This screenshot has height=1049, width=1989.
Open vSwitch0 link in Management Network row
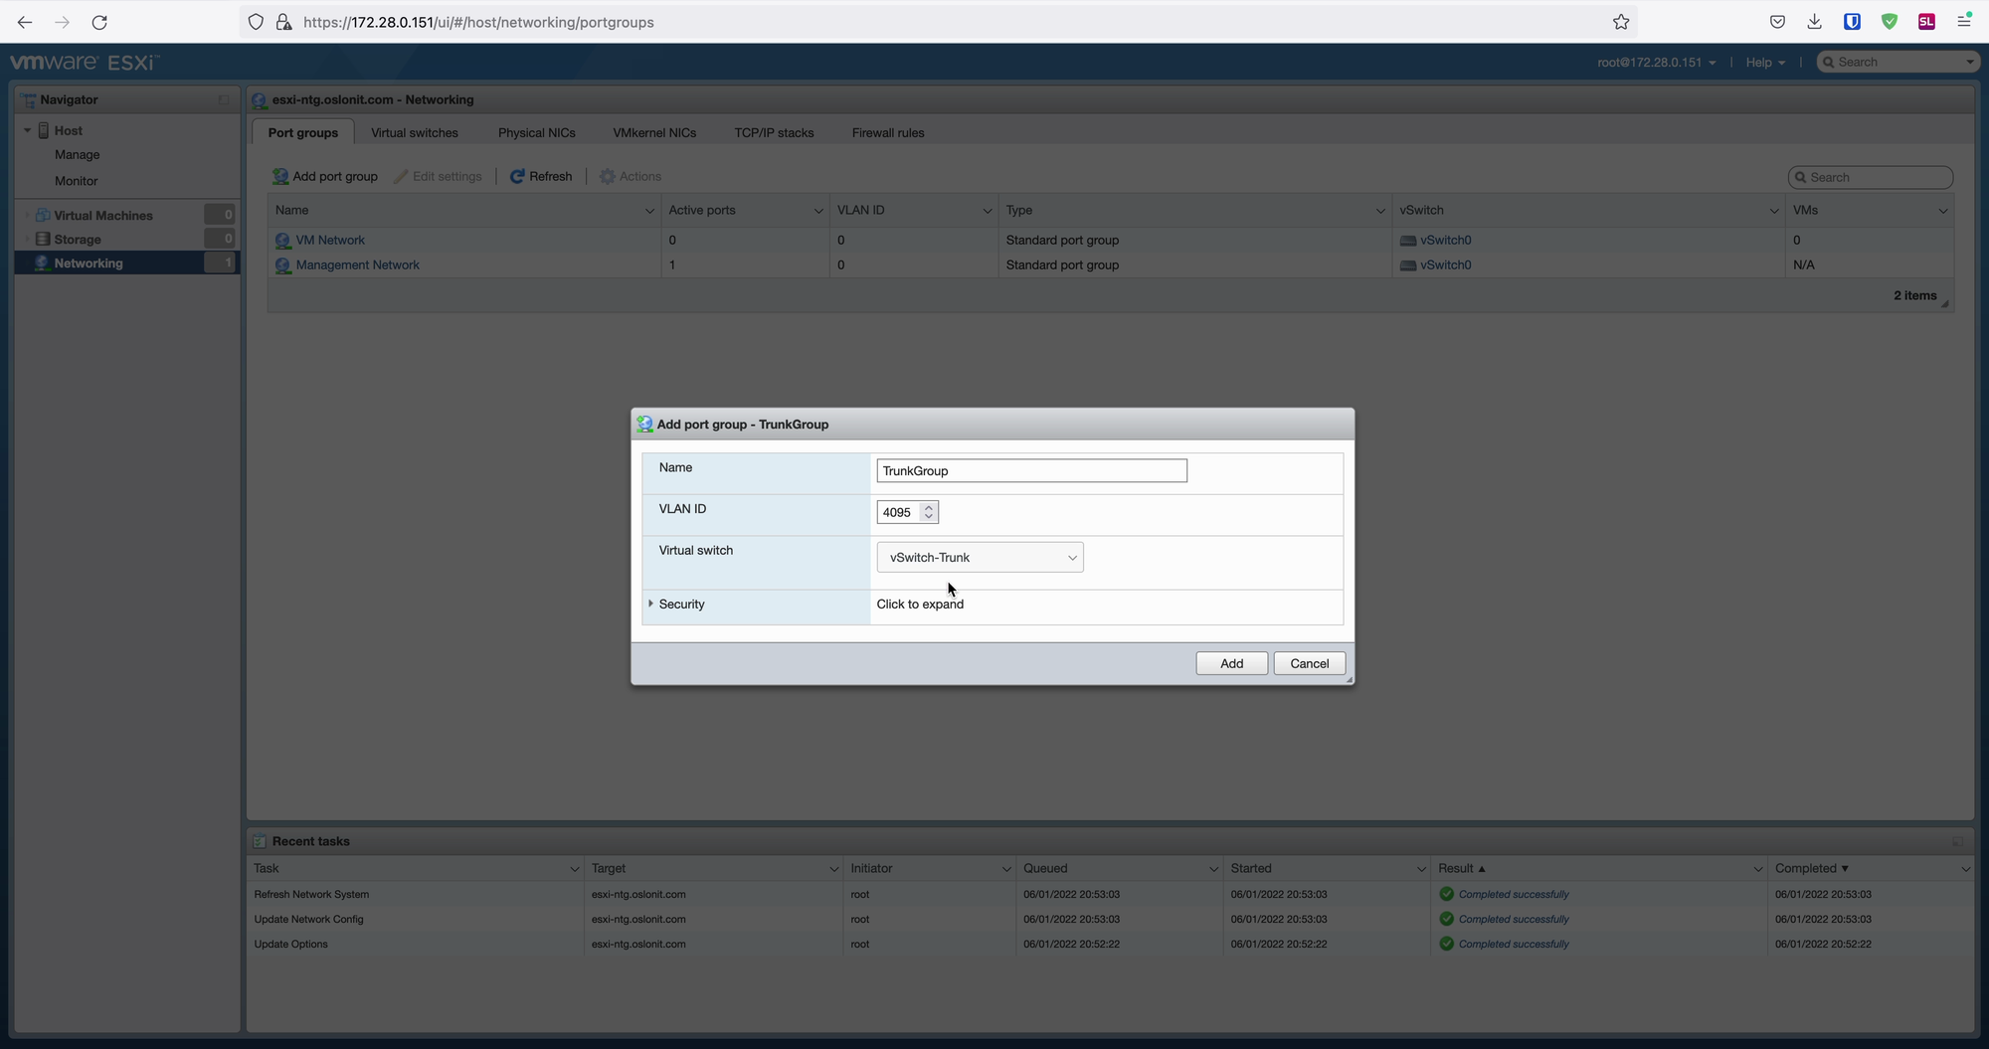(x=1446, y=265)
